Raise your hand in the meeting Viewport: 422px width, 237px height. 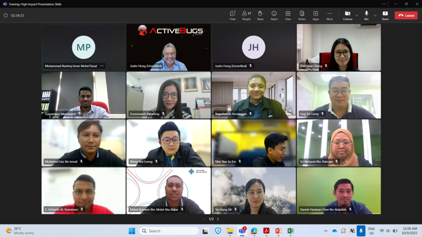pyautogui.click(x=260, y=15)
